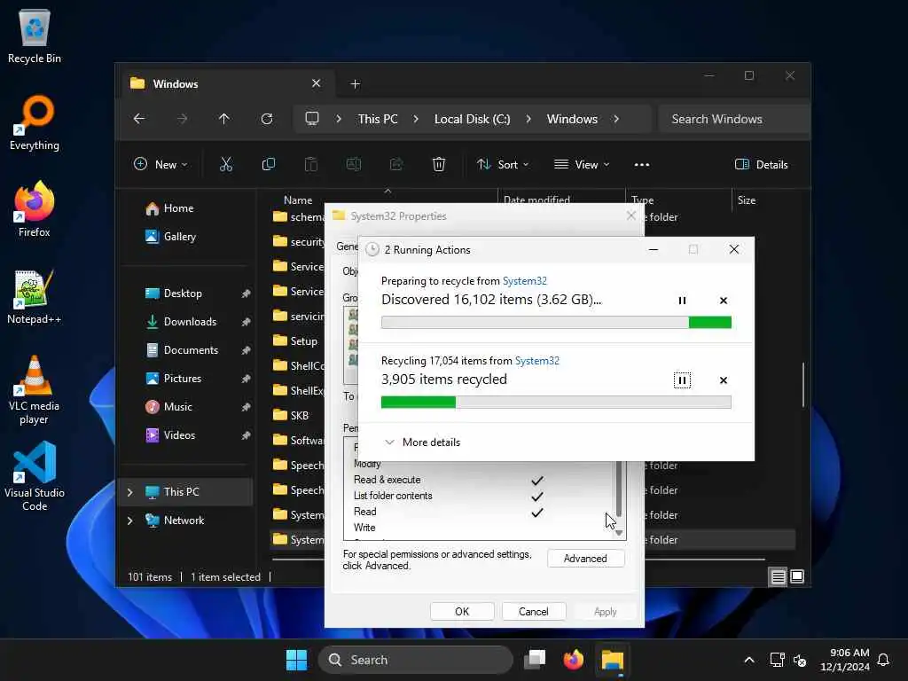Switch to details list view icon in the status bar
Image resolution: width=908 pixels, height=681 pixels.
coord(778,576)
